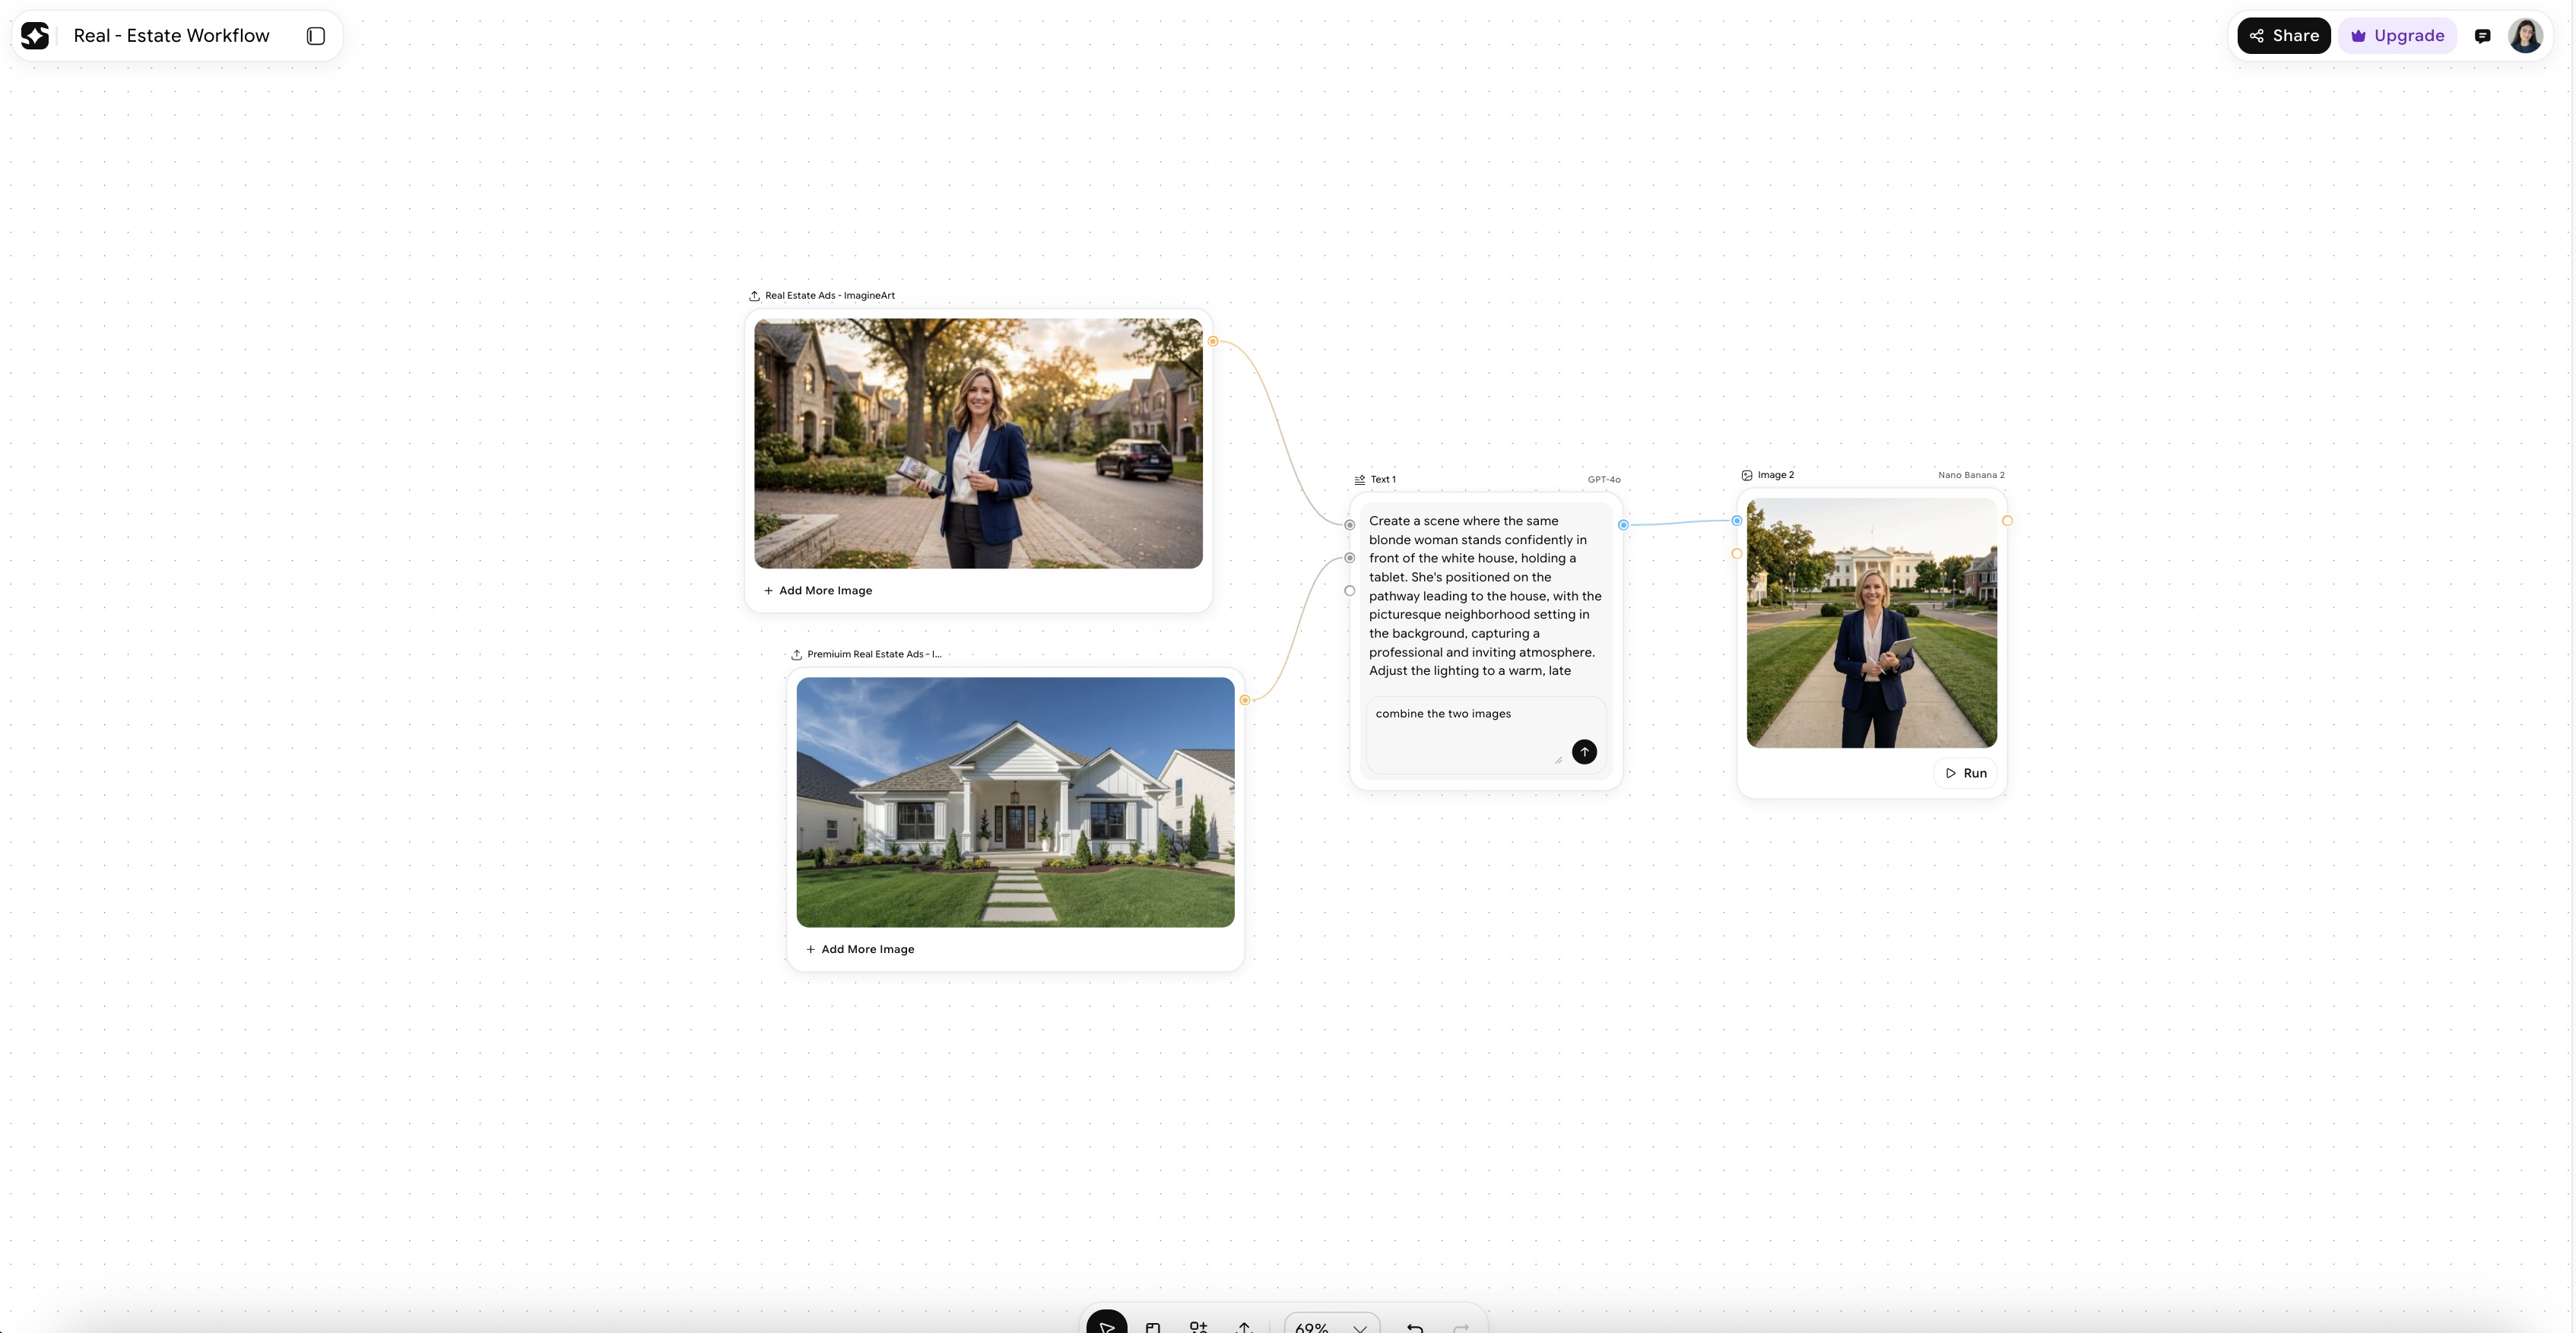The height and width of the screenshot is (1333, 2576).
Task: Select the pointer cursor tool
Action: coord(1106,1325)
